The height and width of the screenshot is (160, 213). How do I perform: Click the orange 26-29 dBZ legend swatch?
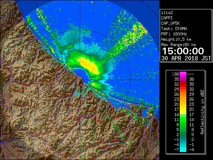183,94
